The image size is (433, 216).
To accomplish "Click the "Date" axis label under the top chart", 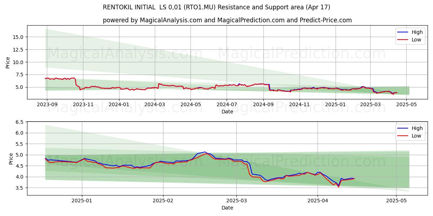I will point(227,112).
